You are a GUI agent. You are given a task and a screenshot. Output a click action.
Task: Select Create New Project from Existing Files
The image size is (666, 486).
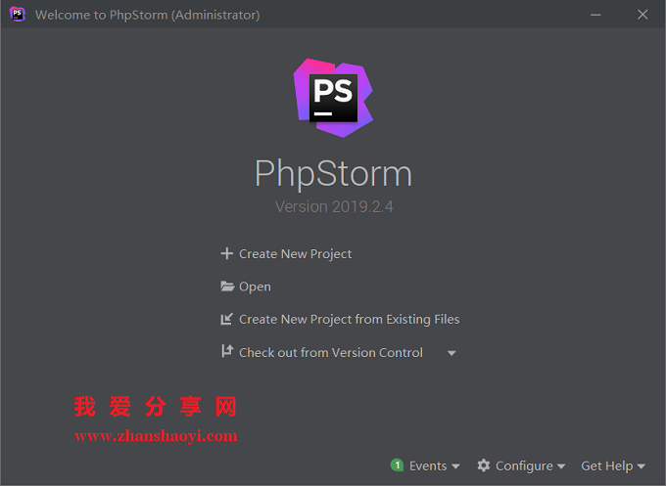pyautogui.click(x=349, y=319)
